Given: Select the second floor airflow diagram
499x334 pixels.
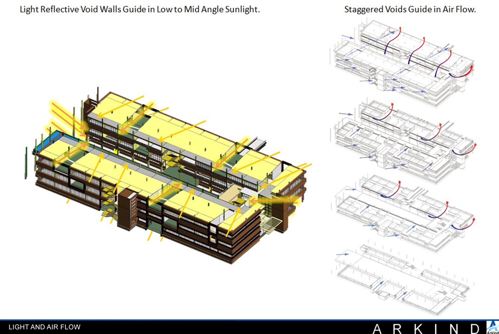Looking at the screenshot, I should click(404, 141).
